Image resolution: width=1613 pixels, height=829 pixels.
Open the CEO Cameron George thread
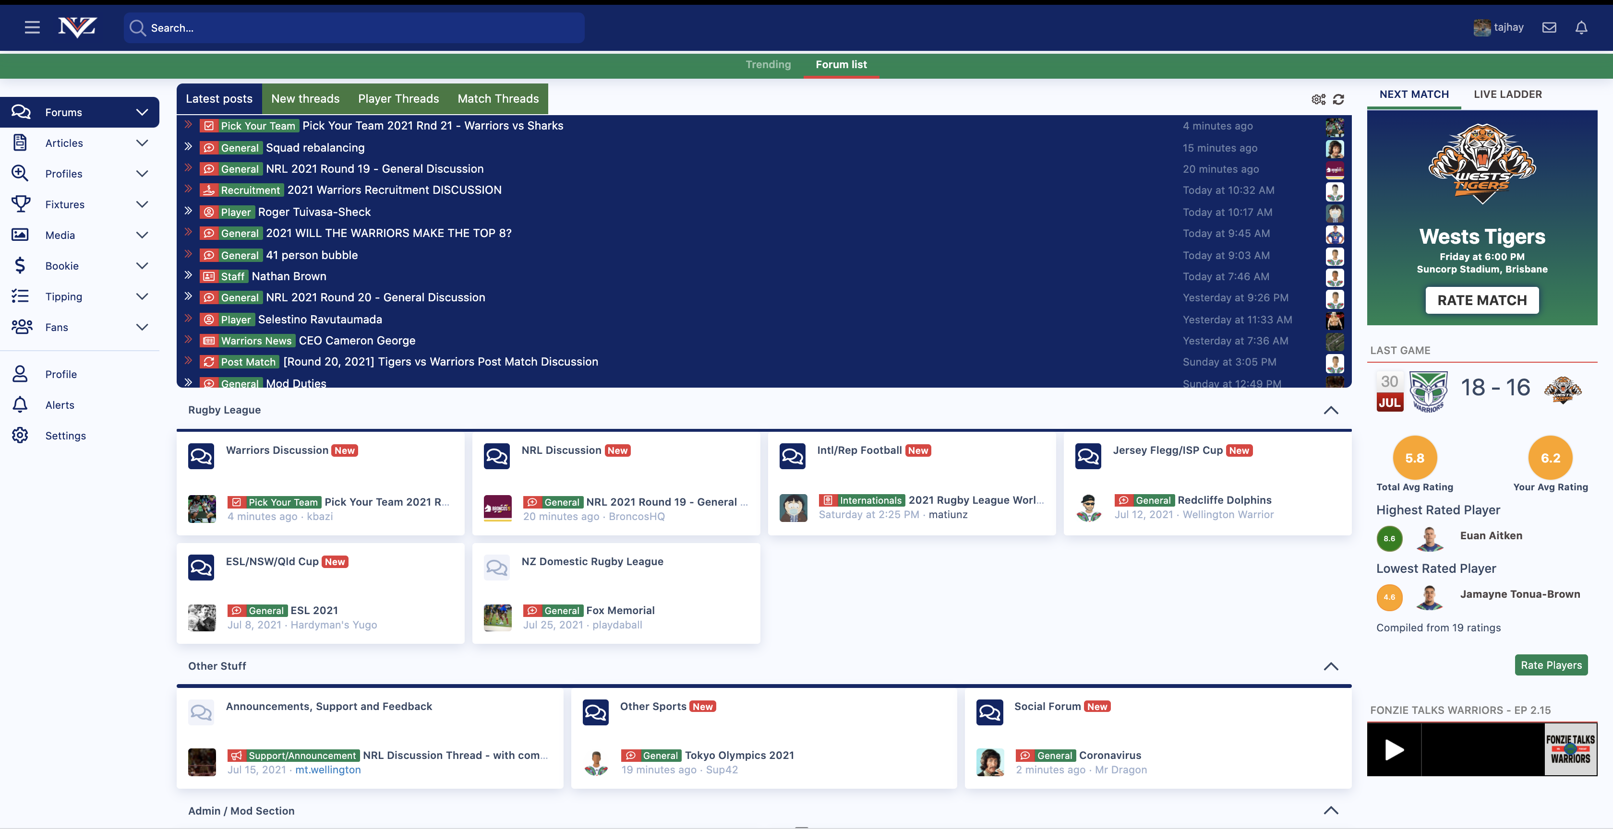357,340
